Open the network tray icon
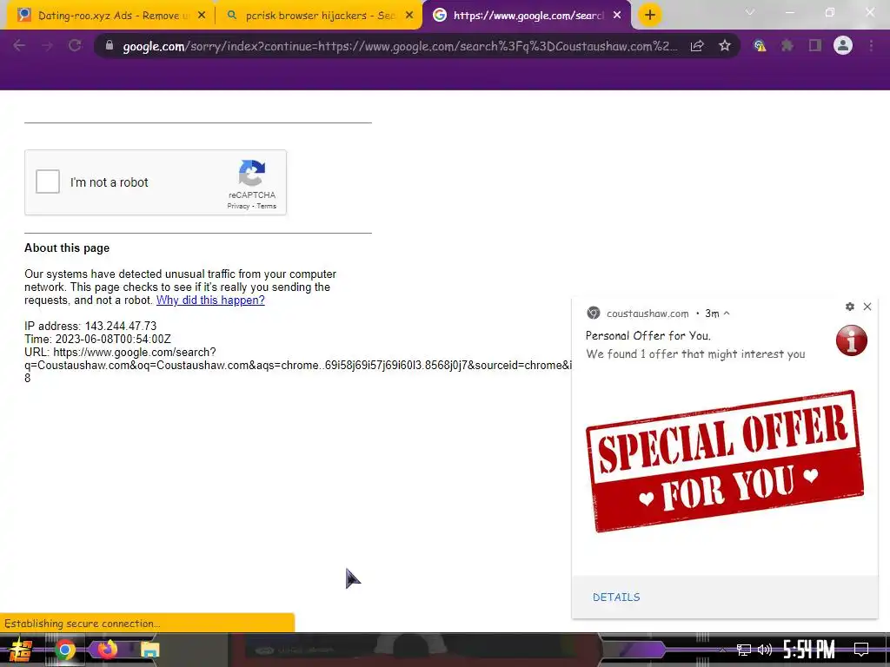The width and height of the screenshot is (890, 667). pos(744,650)
